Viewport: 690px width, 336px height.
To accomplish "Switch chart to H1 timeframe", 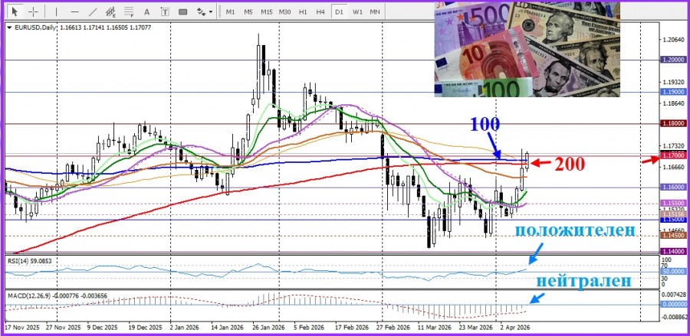I will (x=303, y=11).
